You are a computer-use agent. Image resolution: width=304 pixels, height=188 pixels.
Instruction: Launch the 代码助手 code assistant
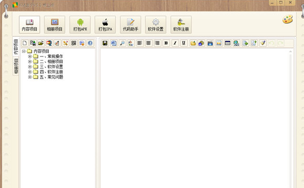pos(131,24)
